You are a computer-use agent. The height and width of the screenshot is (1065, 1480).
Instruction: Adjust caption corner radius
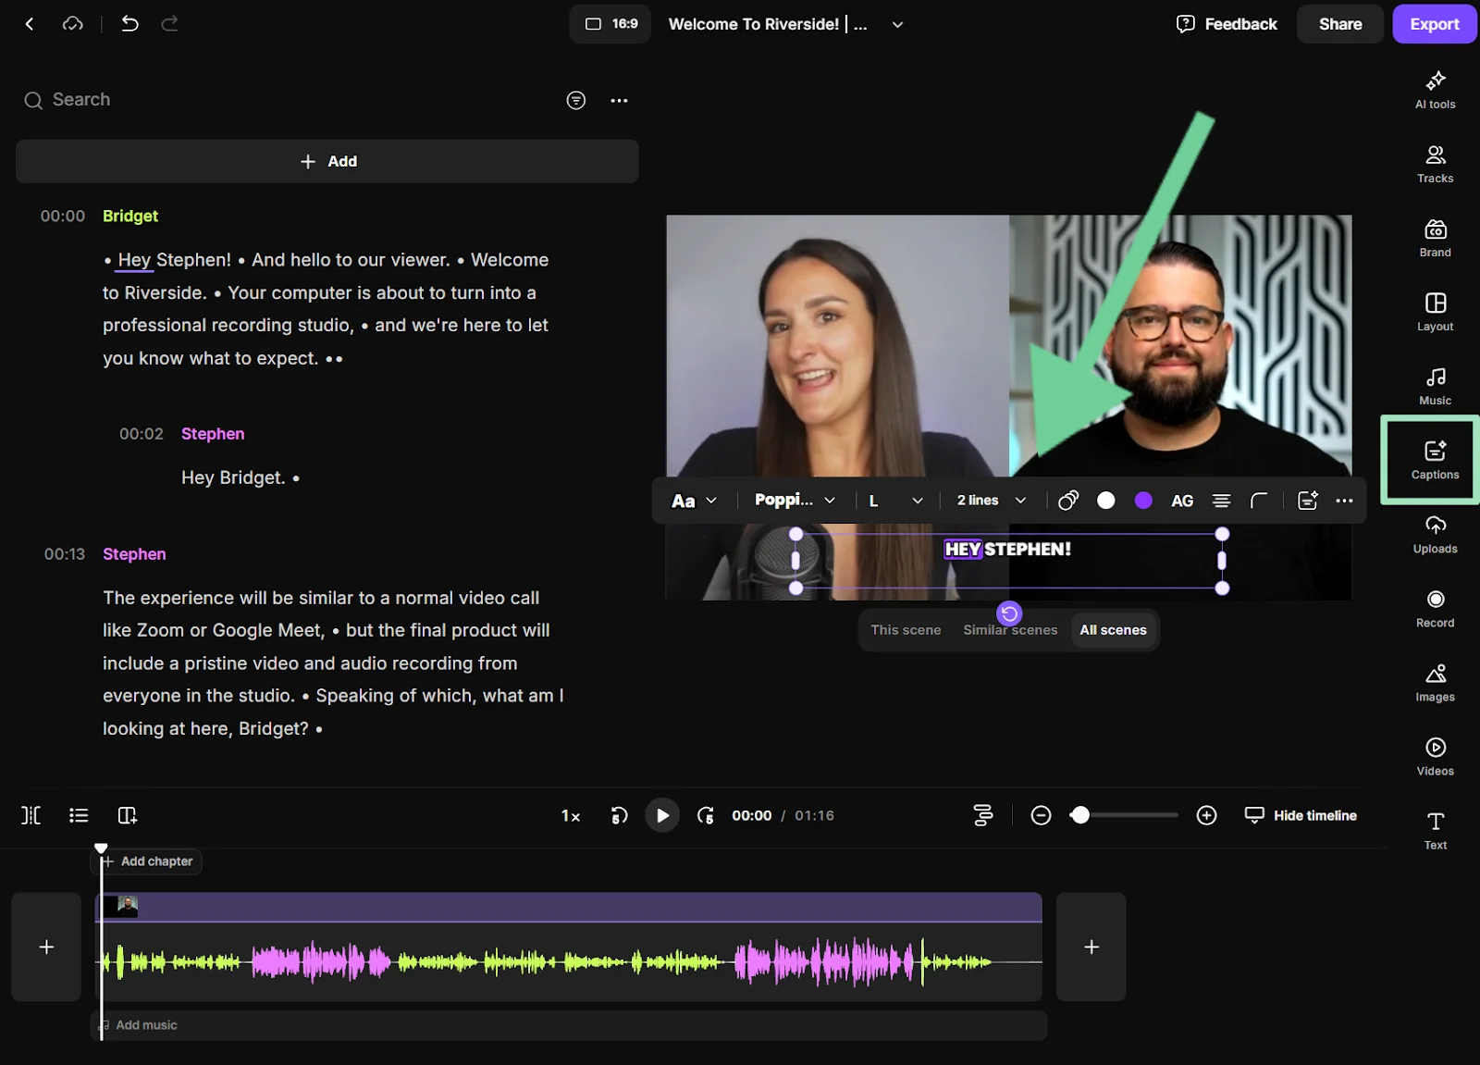tap(1259, 501)
